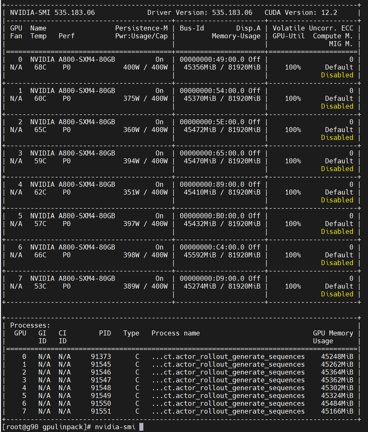This screenshot has width=368, height=432.
Task: Click the Volatile Uncorr. ECC header
Action: pos(313,28)
